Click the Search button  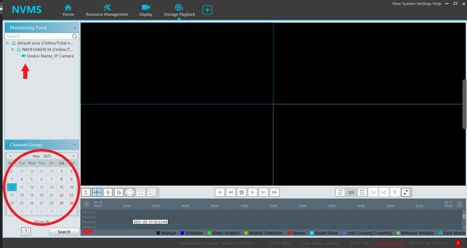[x=64, y=232]
